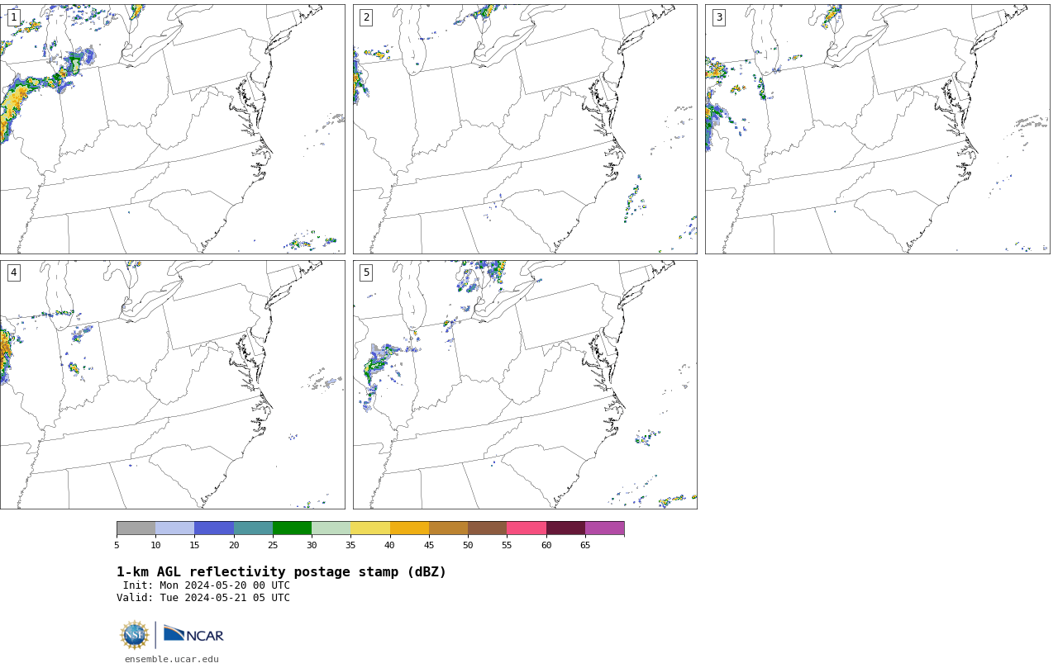The width and height of the screenshot is (1058, 668).
Task: Click the member number label '5'
Action: tap(366, 272)
